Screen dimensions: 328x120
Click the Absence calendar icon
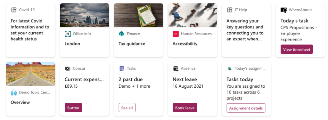tap(176, 68)
